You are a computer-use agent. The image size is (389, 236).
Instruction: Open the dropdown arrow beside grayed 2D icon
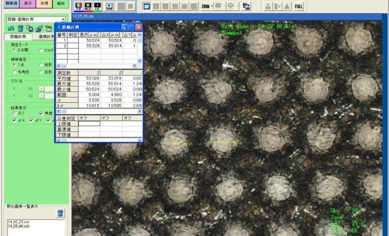(225, 6)
